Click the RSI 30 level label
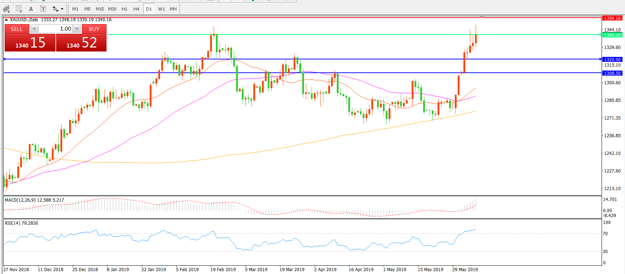This screenshot has height=274, width=625. coord(605,251)
